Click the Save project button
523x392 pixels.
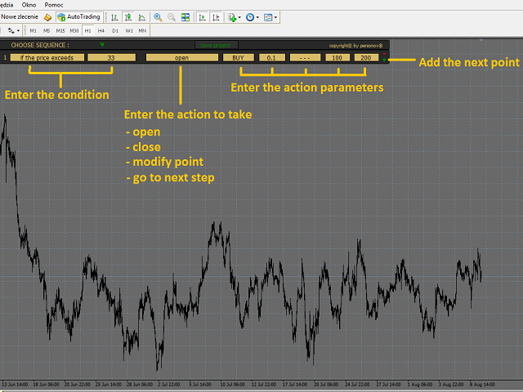[x=216, y=45]
